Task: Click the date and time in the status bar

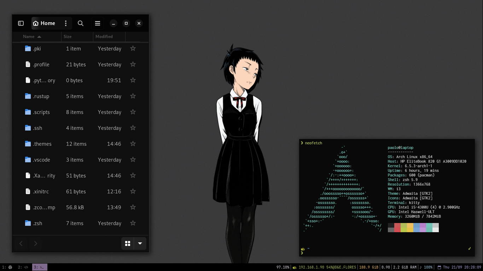Action: coord(459,267)
